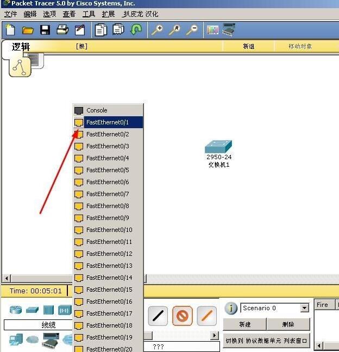The width and height of the screenshot is (339, 352).
Task: Choose FastEthernet0/19 port
Action: pyautogui.click(x=108, y=337)
